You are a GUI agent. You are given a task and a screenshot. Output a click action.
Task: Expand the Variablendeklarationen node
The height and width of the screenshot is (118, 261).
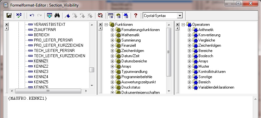189,87
